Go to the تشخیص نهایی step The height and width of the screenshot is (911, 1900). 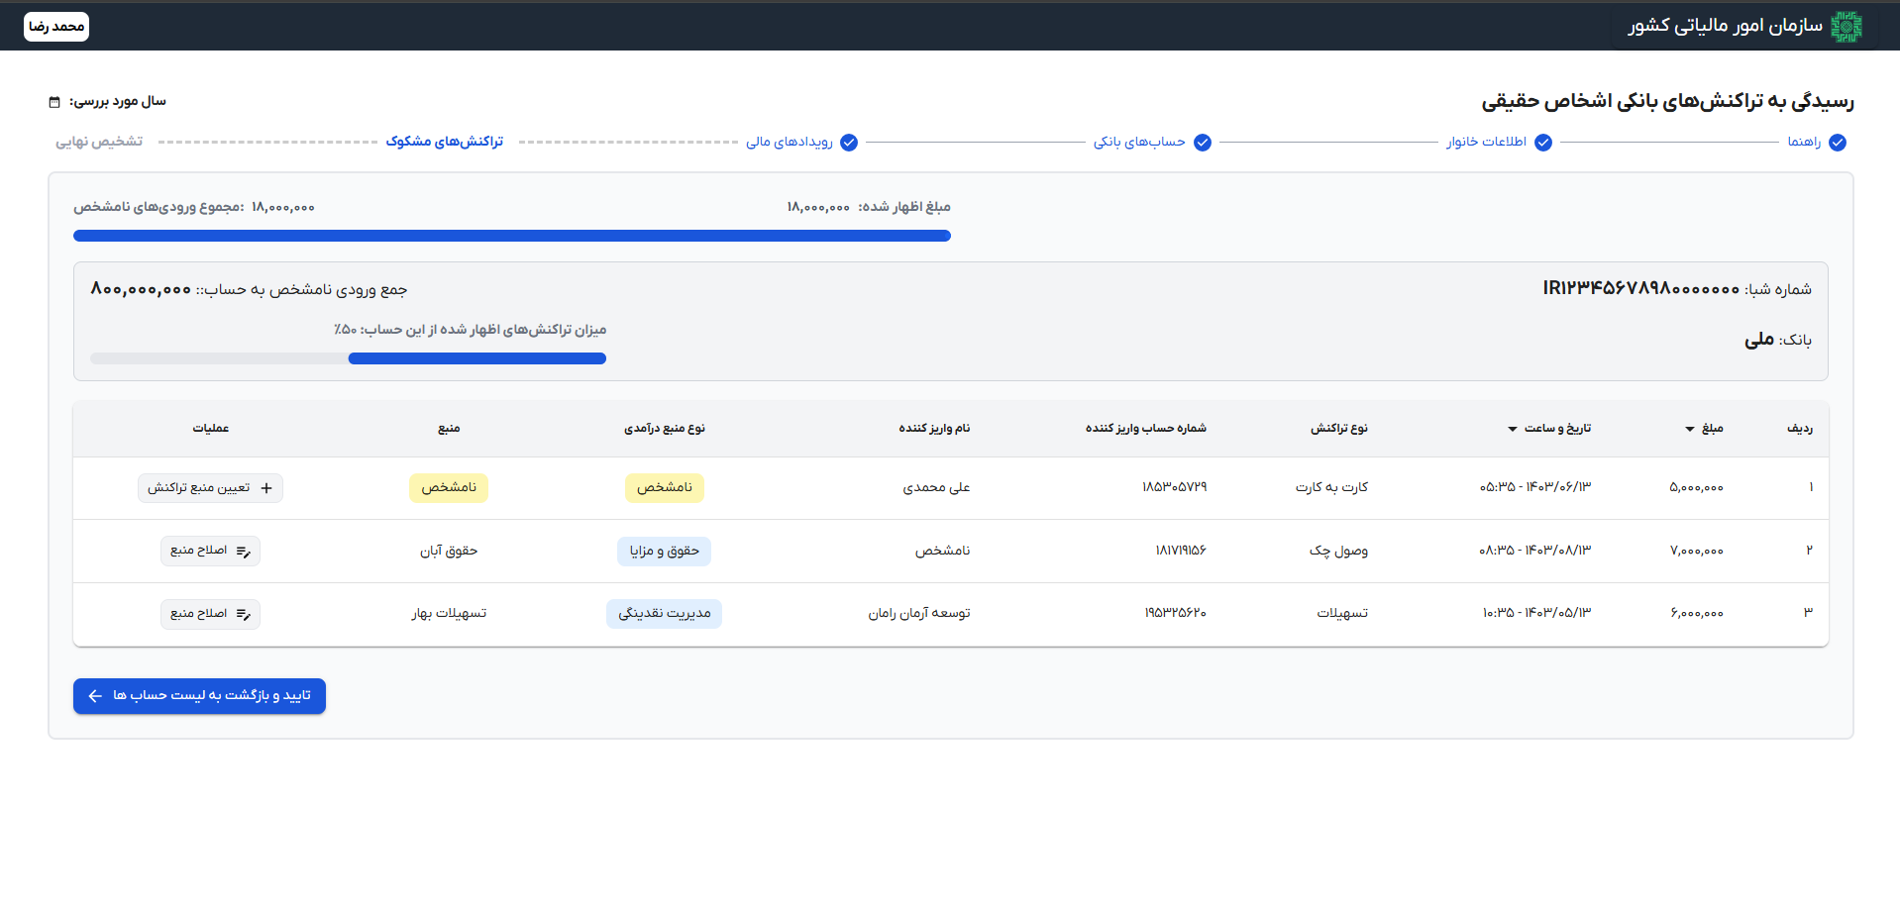(99, 142)
